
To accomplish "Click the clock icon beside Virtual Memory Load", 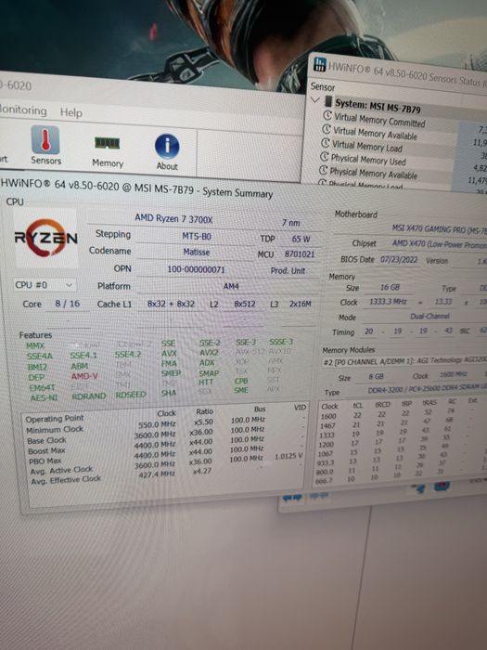I will [326, 143].
